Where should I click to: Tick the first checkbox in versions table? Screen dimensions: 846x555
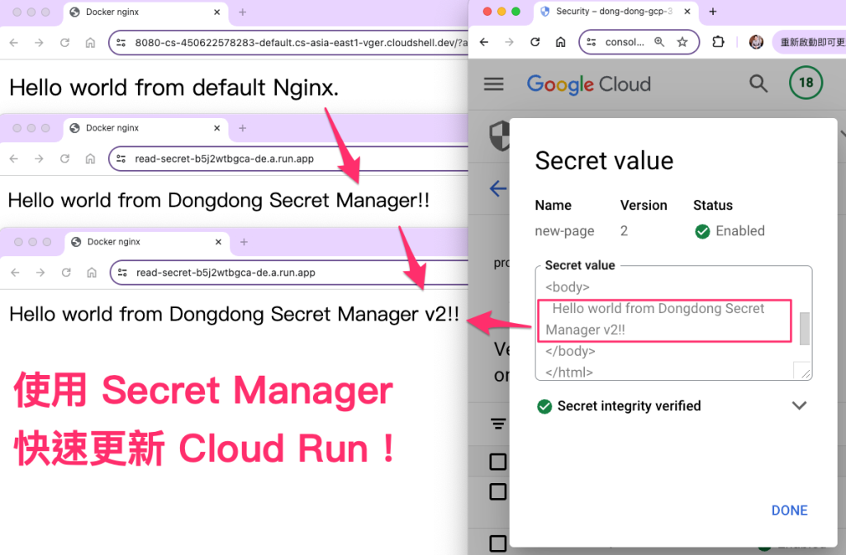(x=497, y=461)
